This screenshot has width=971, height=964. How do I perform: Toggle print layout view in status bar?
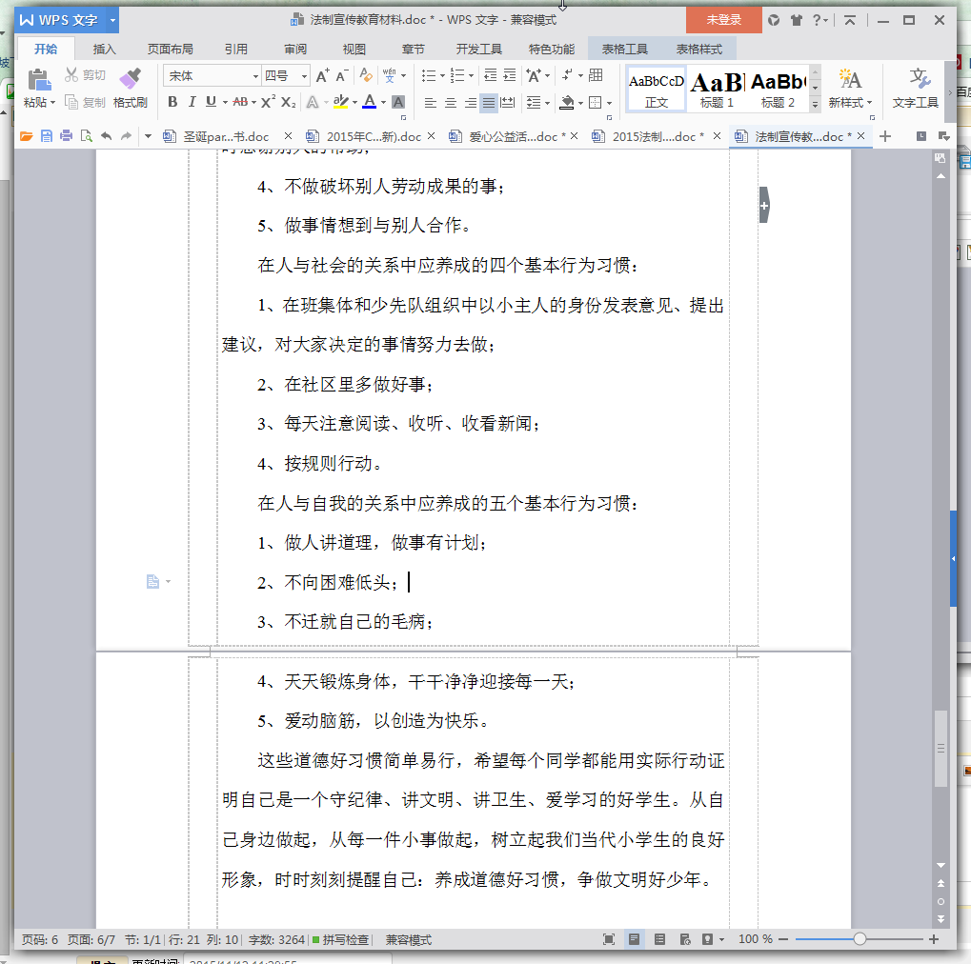tap(634, 939)
